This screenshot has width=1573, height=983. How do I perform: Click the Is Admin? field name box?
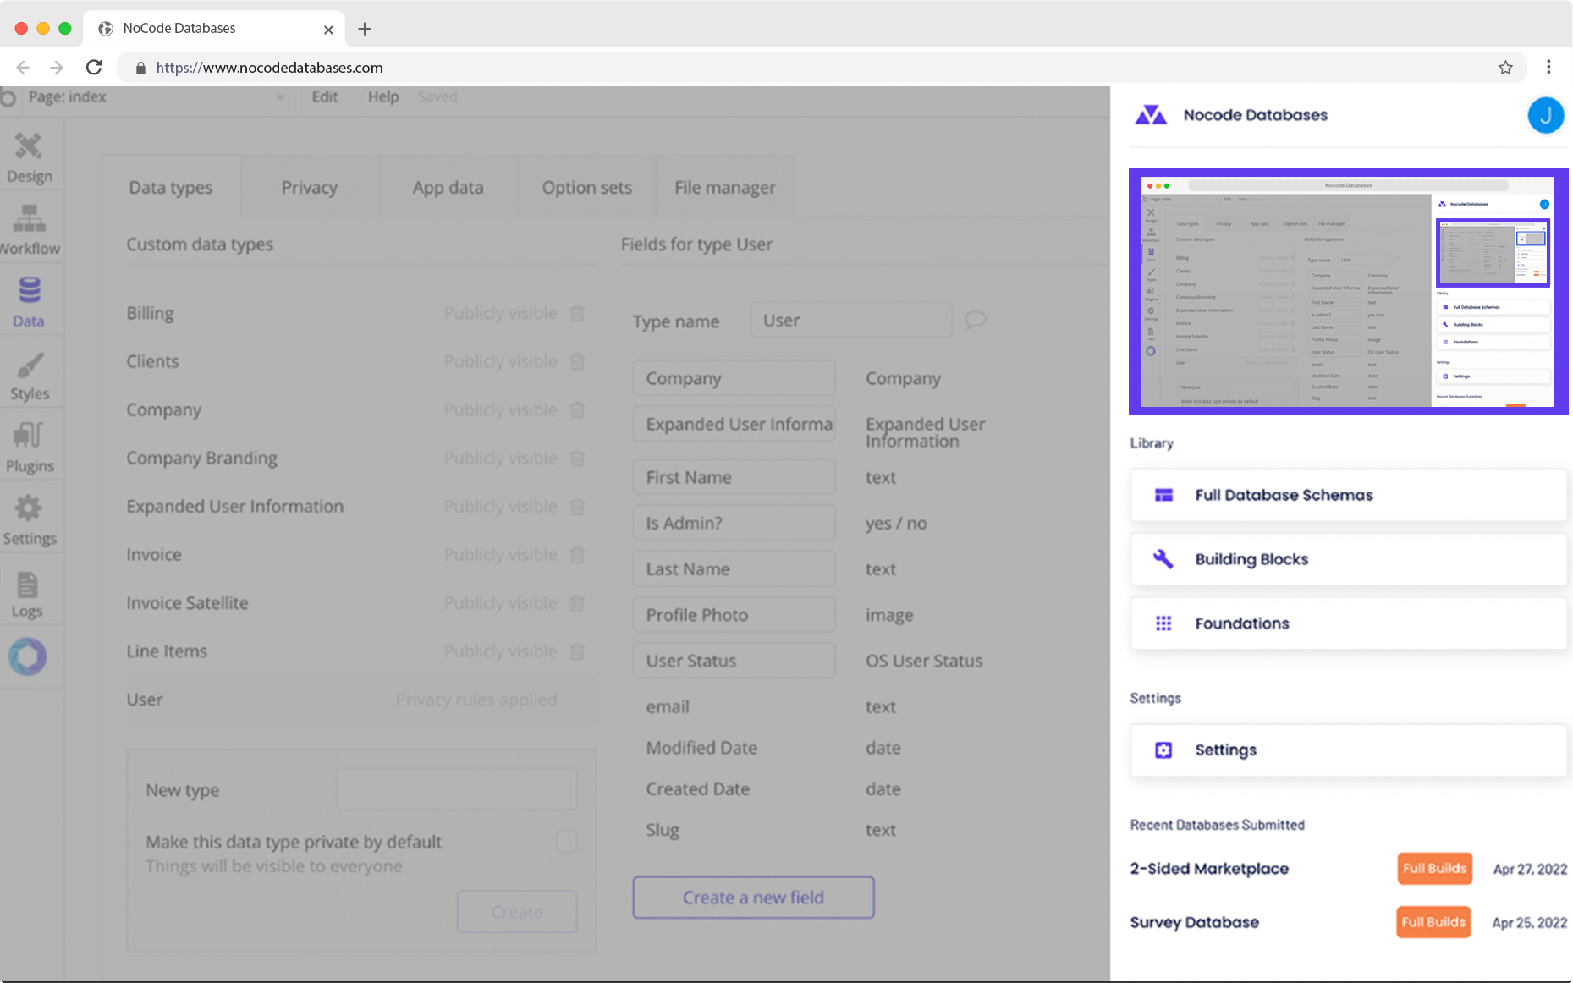(734, 523)
